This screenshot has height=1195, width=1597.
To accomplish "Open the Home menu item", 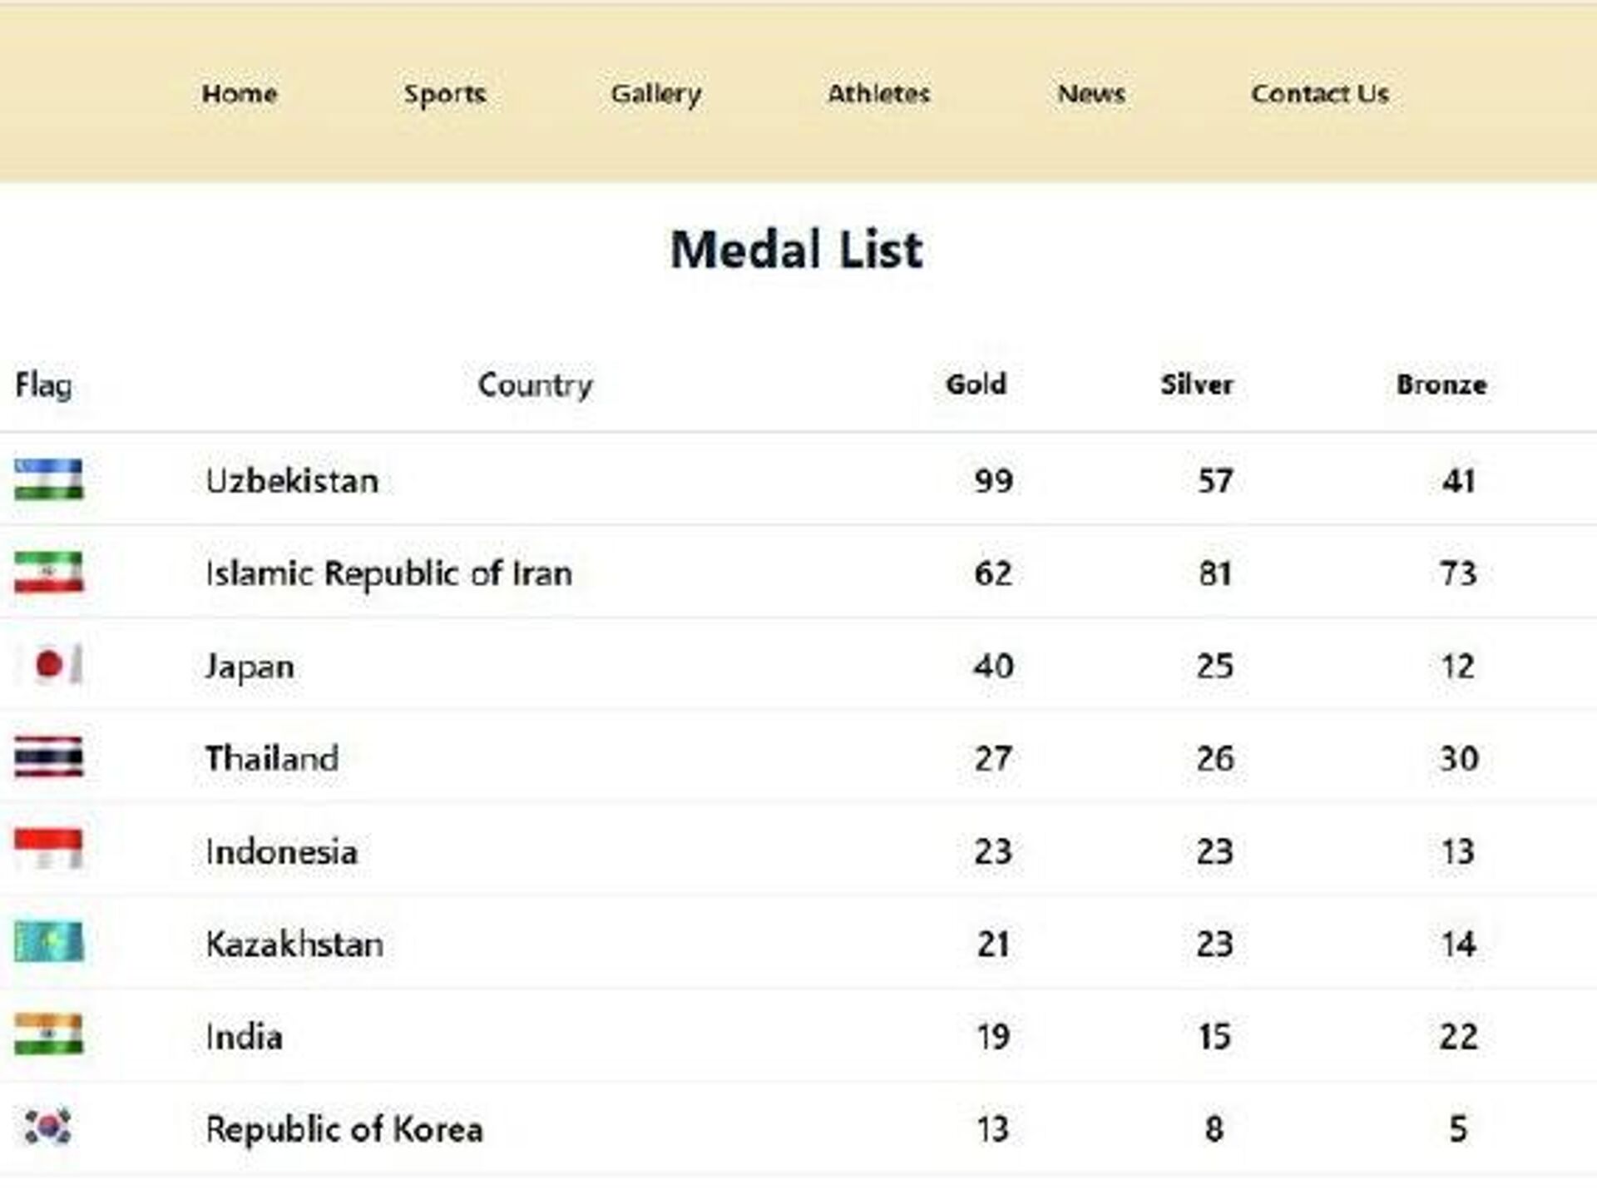I will [240, 93].
